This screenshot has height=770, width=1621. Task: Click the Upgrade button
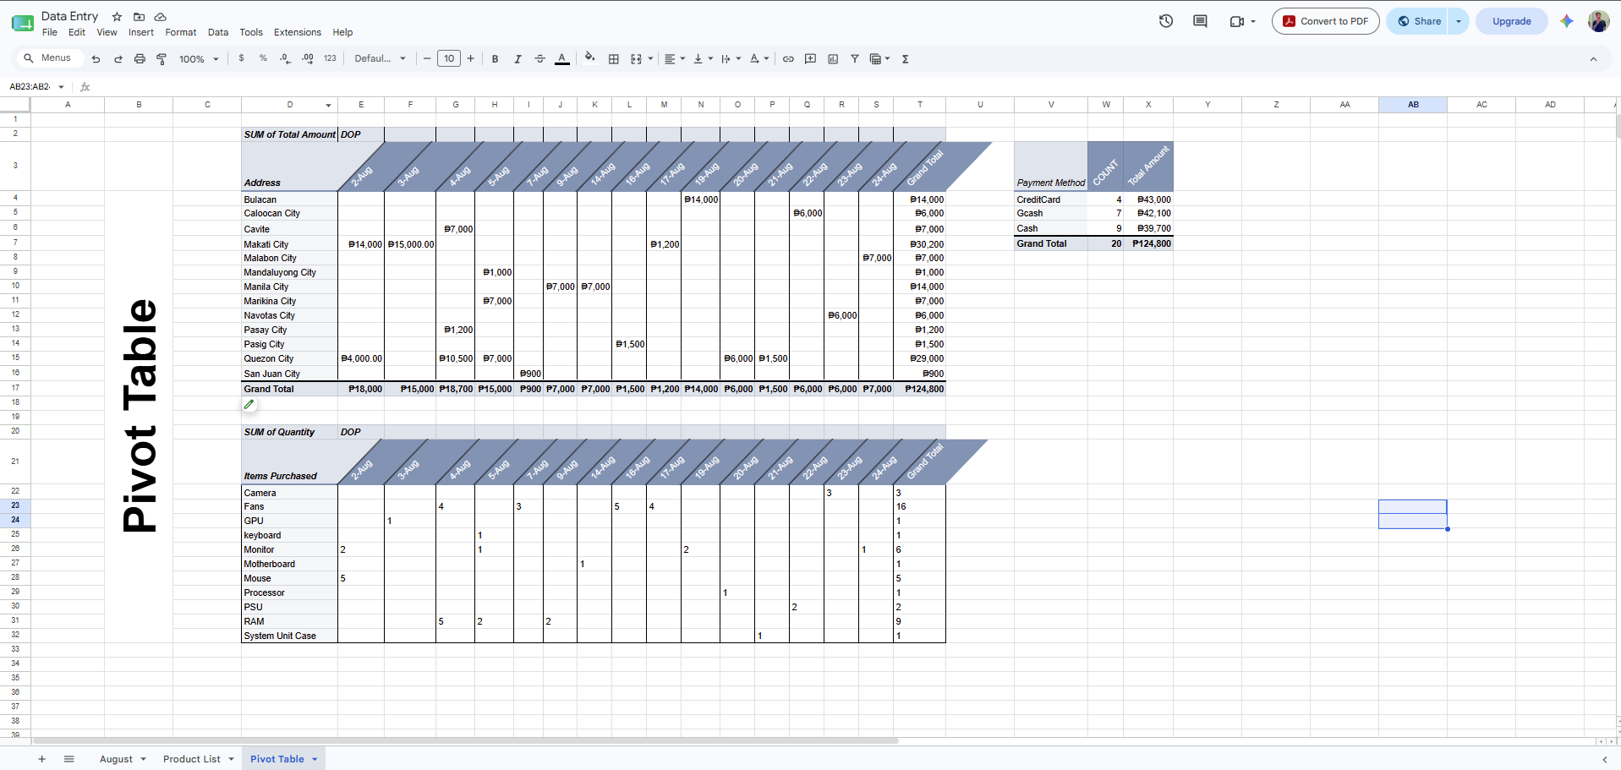coord(1511,21)
